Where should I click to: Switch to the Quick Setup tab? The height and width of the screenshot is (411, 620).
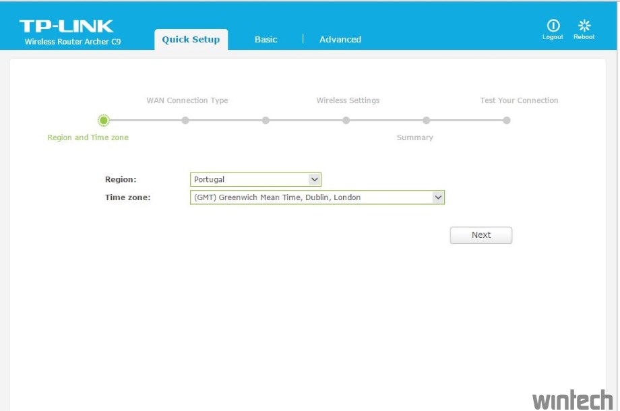tap(191, 40)
